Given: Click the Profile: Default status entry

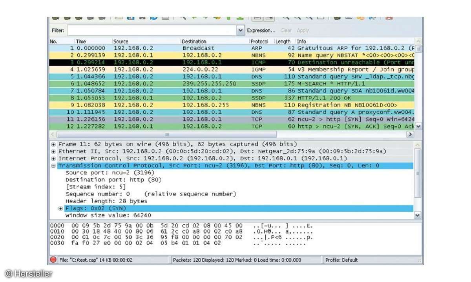Looking at the screenshot, I should point(341,260).
